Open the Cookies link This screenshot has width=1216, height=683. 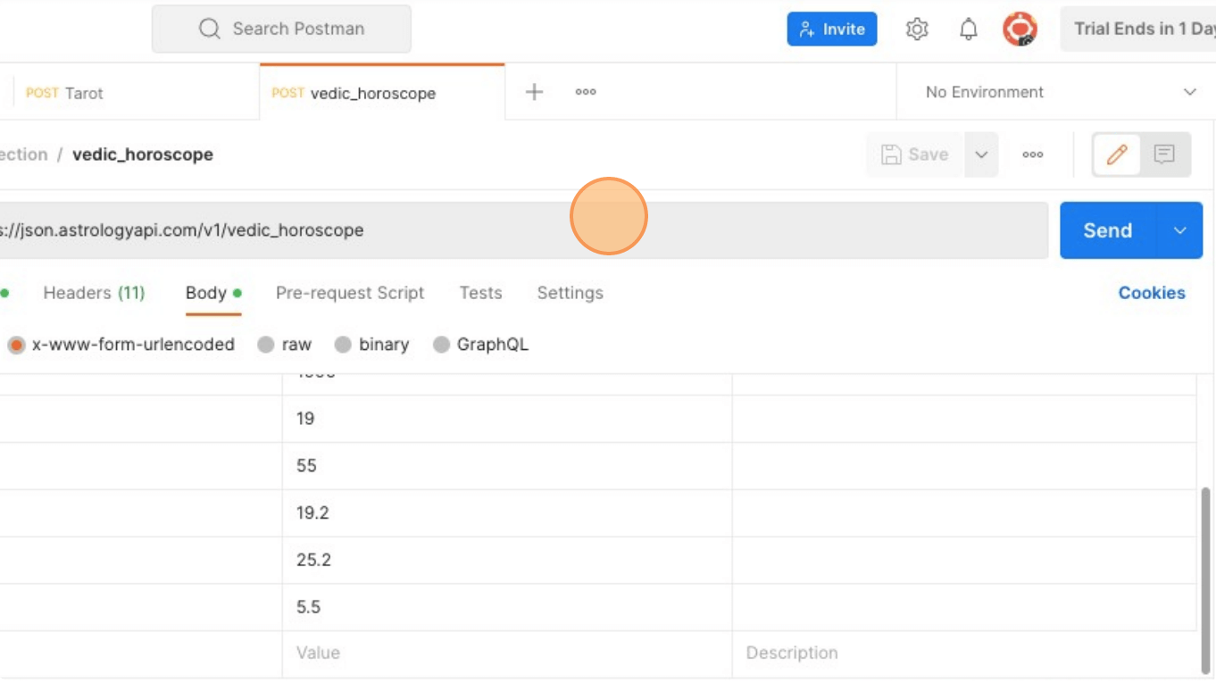1152,293
